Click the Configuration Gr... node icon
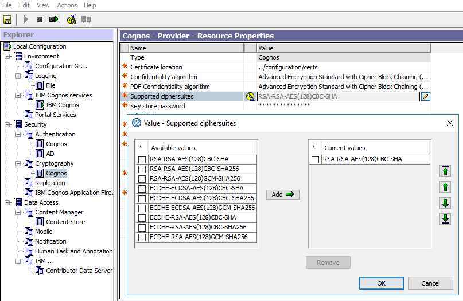463x301 pixels. tap(29, 66)
